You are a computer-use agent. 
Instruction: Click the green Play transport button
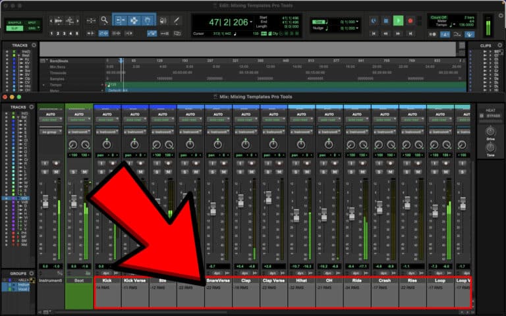tap(398, 21)
